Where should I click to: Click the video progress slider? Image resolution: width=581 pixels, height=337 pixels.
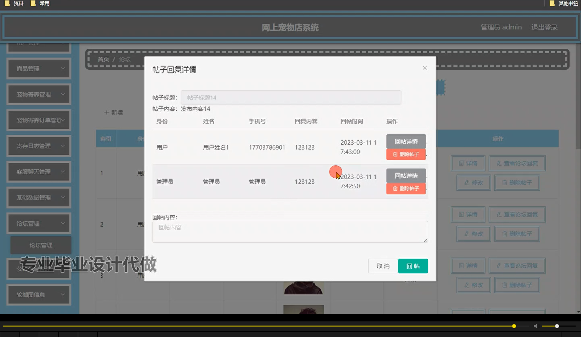coord(513,326)
